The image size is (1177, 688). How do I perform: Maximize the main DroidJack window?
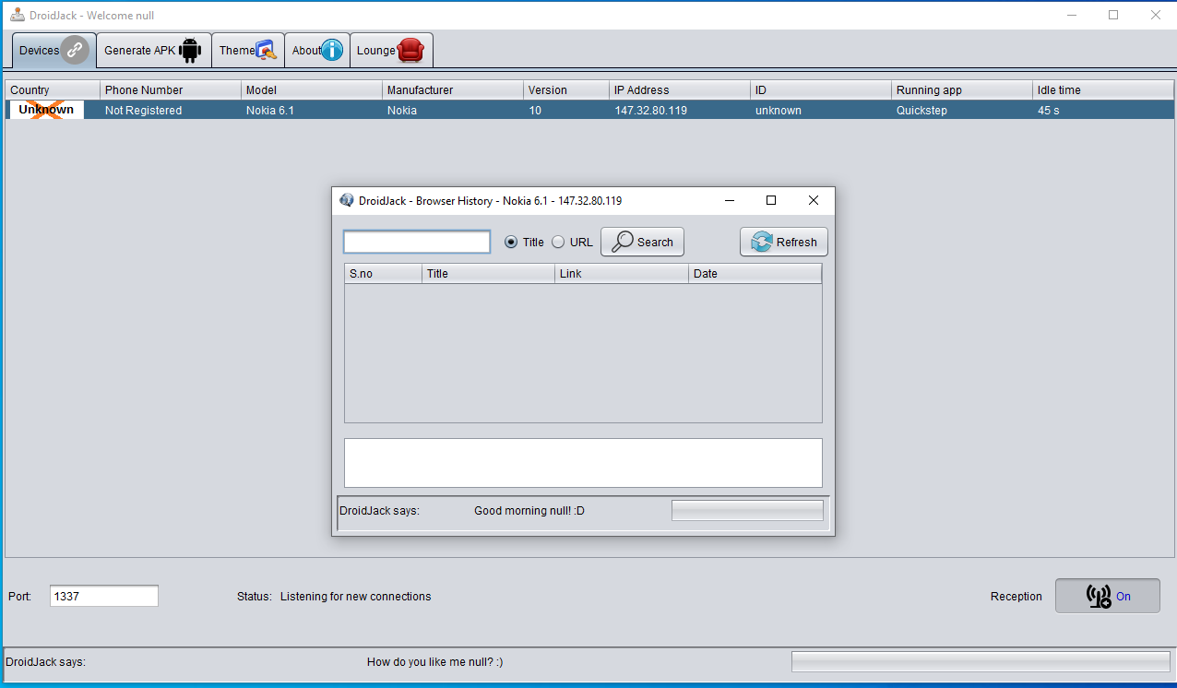pyautogui.click(x=1113, y=15)
